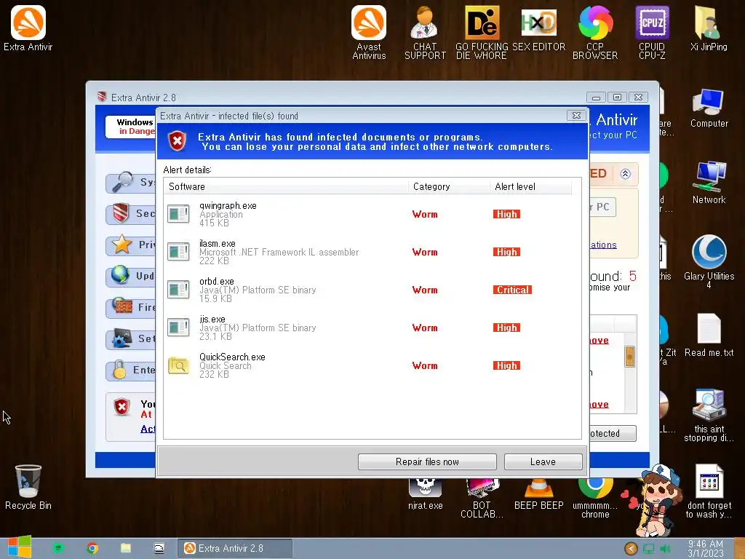Image resolution: width=745 pixels, height=559 pixels.
Task: Collapse the chevron expander in Extra Antivir window
Action: tap(625, 173)
